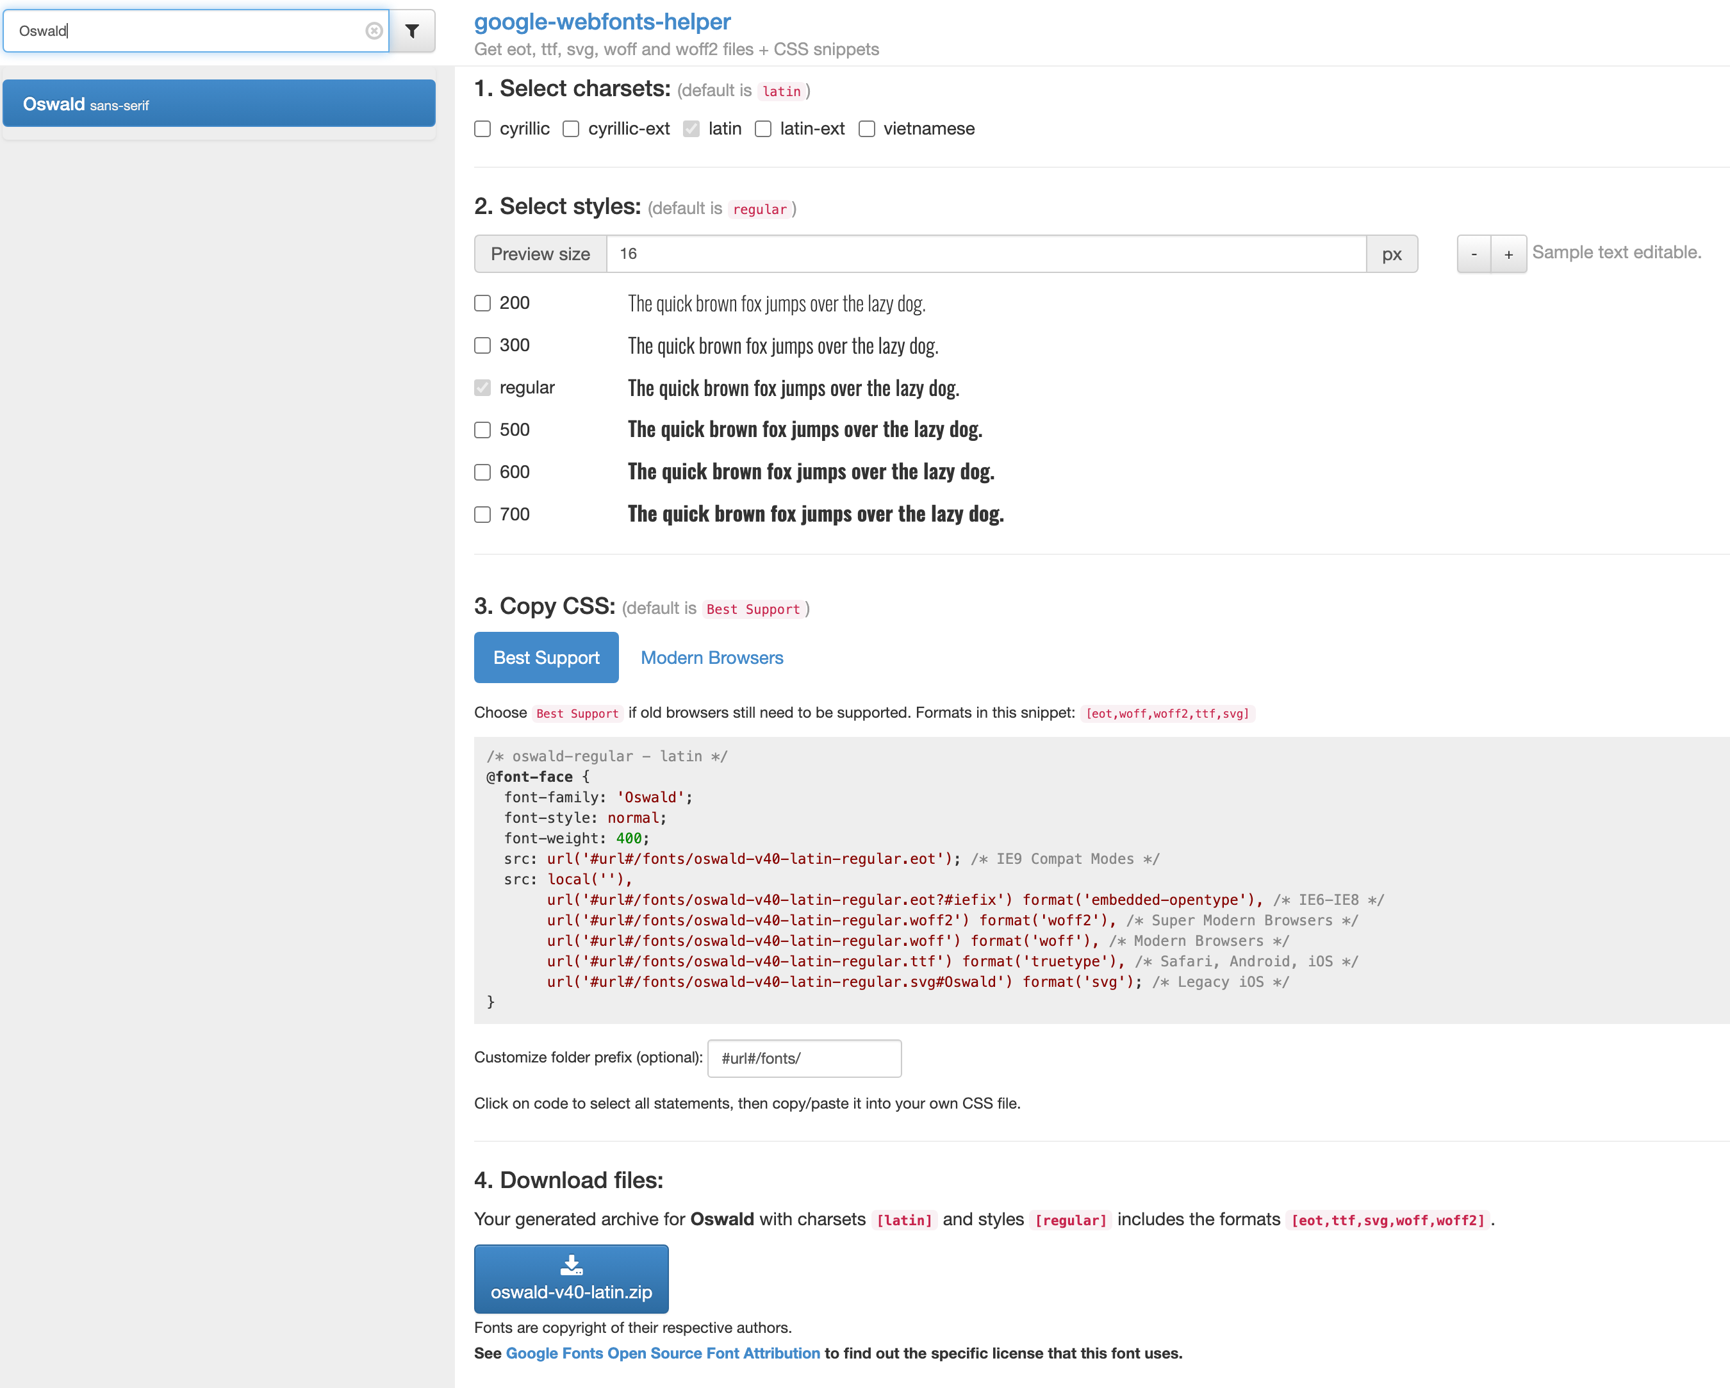
Task: Check the 300 weight style
Action: tap(482, 346)
